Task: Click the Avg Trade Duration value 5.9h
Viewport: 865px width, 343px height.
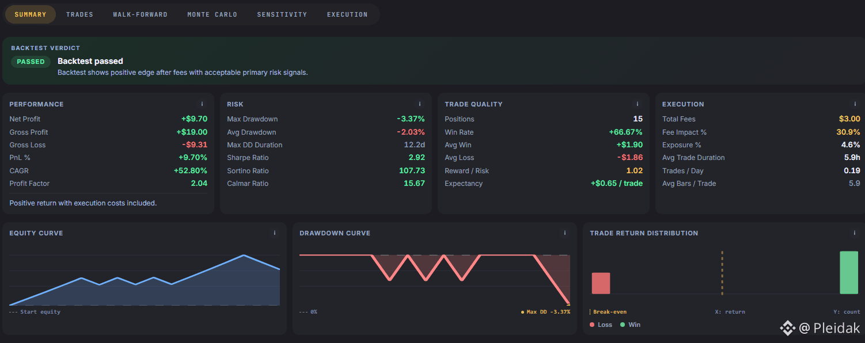Action: [x=852, y=158]
